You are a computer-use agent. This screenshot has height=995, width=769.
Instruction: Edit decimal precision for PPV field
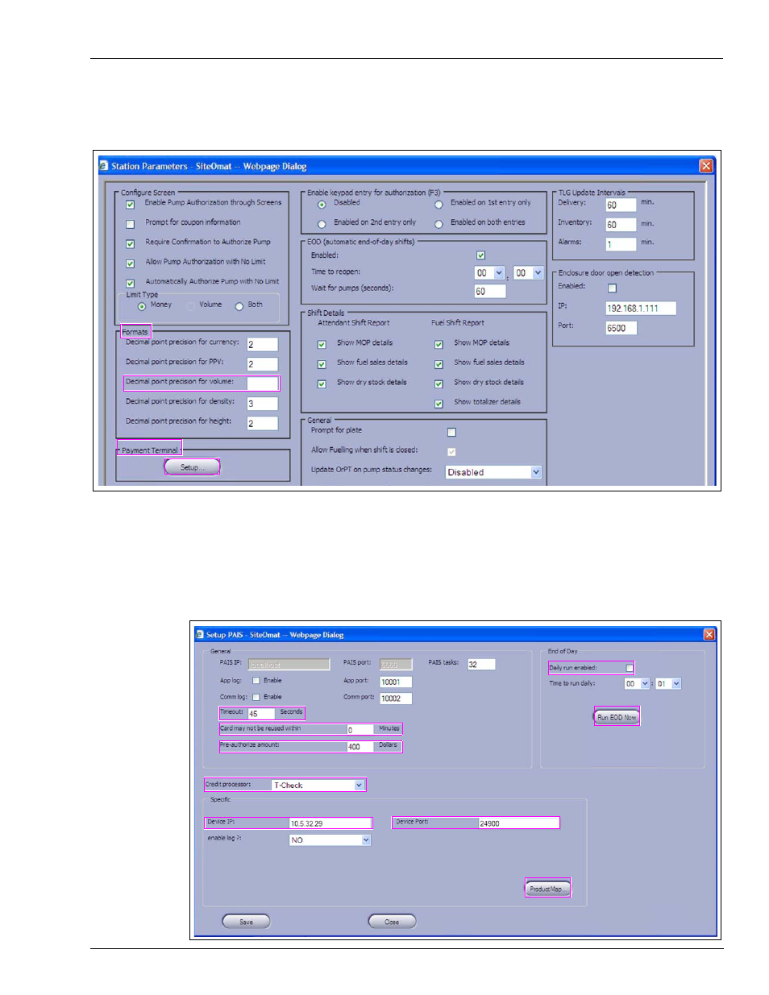tap(263, 364)
